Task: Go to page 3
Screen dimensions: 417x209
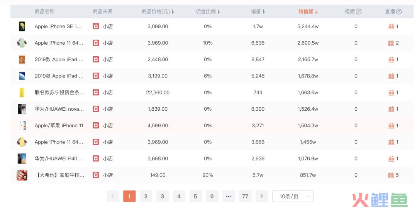Action: click(x=162, y=196)
